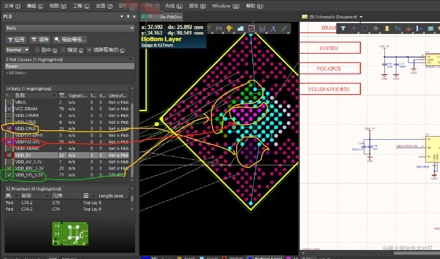Open the 报告 (R) menu
440x259 pixels.
[x=197, y=6]
